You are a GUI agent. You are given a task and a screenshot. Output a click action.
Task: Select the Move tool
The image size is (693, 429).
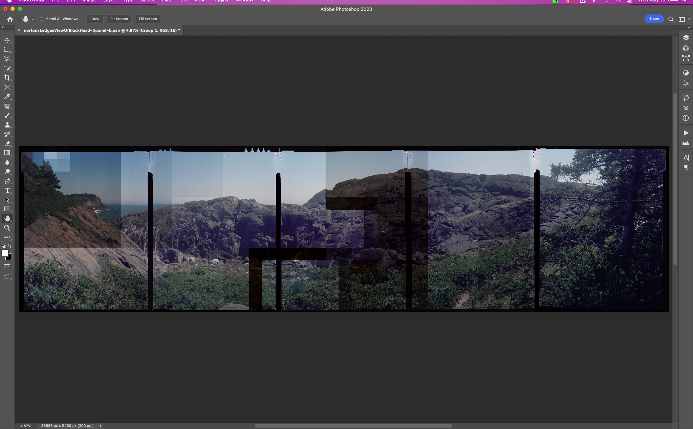[7, 40]
